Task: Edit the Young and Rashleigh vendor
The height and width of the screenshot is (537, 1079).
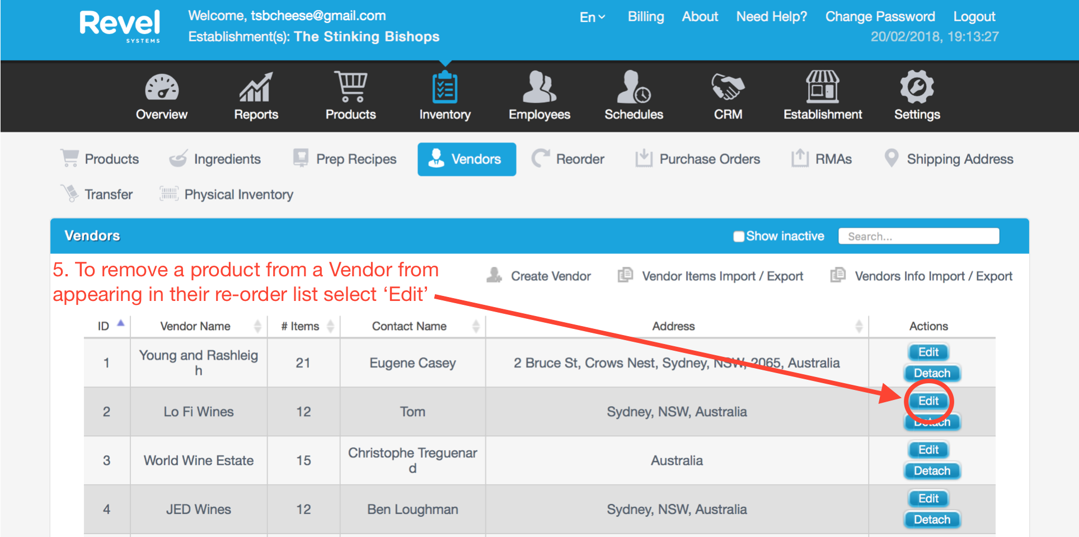Action: coord(928,352)
